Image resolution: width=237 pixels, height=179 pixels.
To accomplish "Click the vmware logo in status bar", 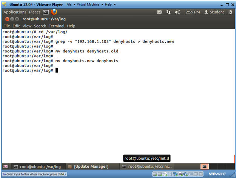I will (x=217, y=174).
